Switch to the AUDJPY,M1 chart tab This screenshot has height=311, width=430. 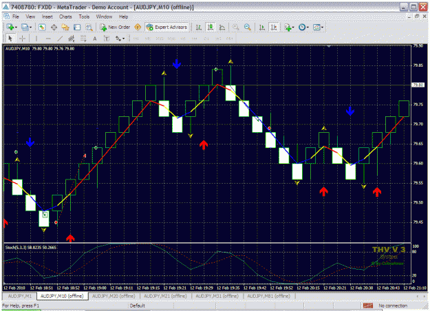coord(20,296)
